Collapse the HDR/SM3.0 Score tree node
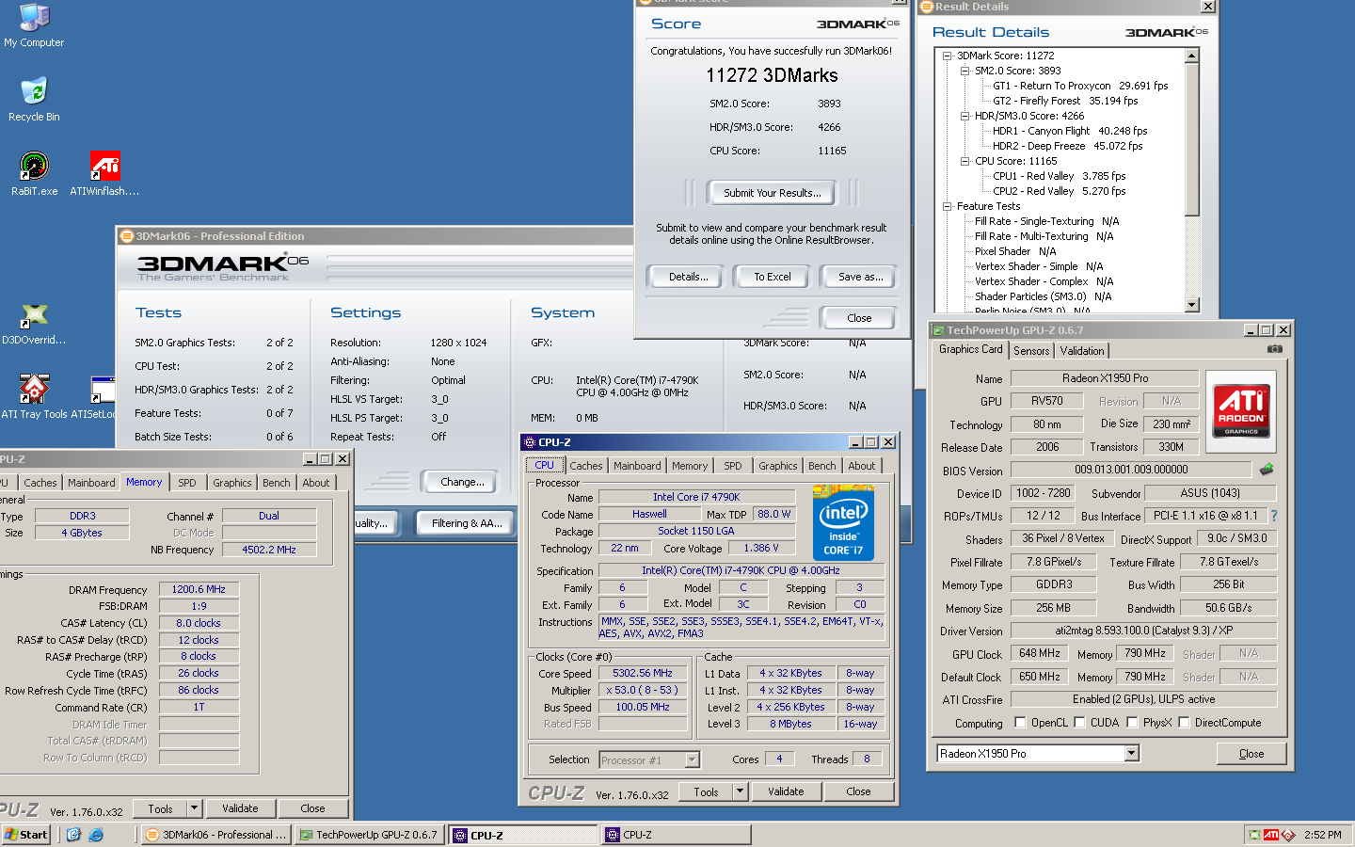The image size is (1355, 847). [x=964, y=116]
